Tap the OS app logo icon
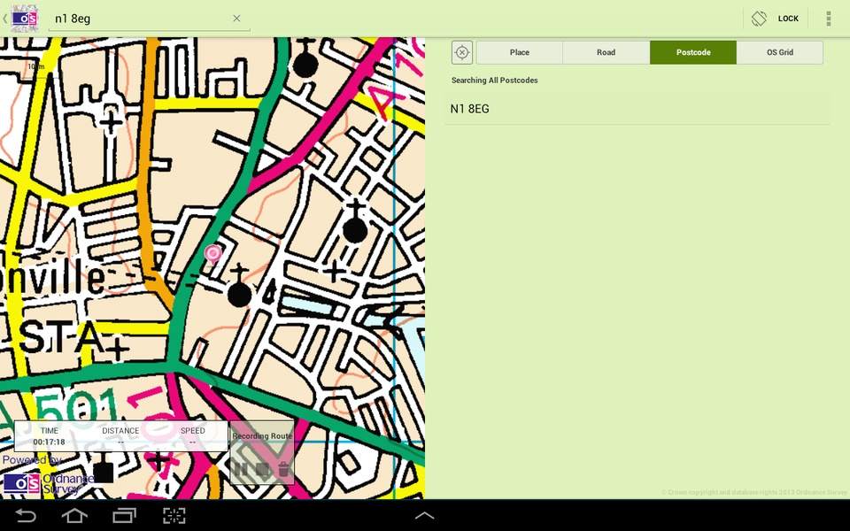850x531 pixels. click(x=25, y=19)
